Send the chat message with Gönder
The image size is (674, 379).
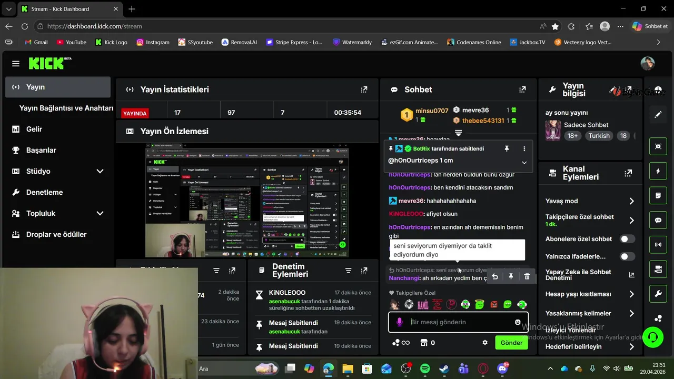pyautogui.click(x=511, y=343)
